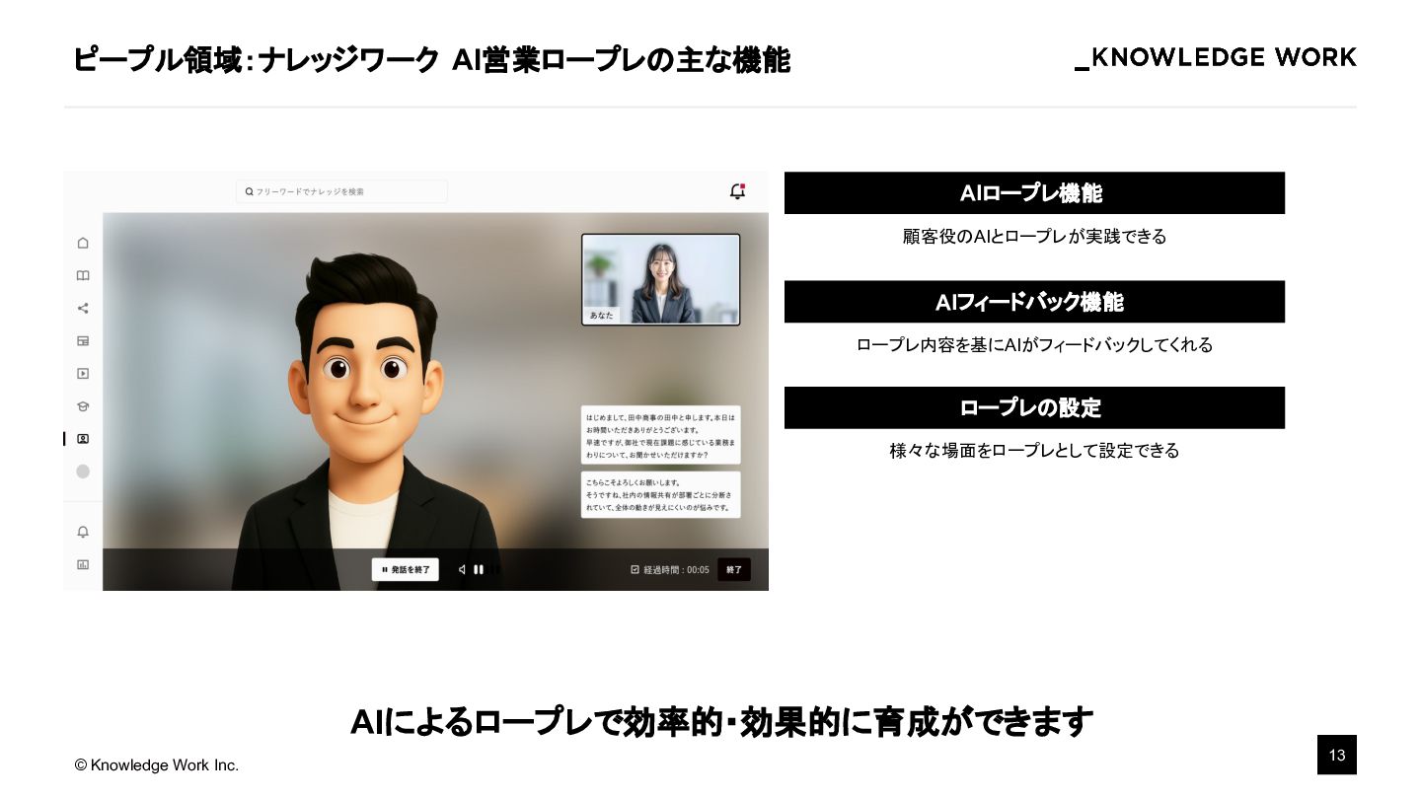This screenshot has height=799, width=1421.
Task: Click the AIロープレ機能 heading bar
Action: 1034,193
